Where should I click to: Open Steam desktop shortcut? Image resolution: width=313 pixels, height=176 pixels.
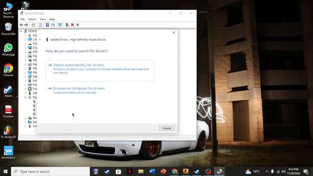8,91
